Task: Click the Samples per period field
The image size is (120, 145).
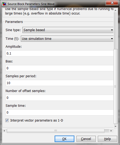Action: tap(60, 83)
